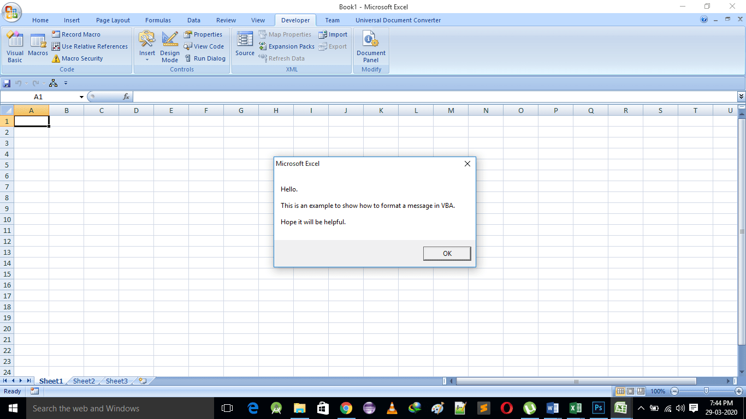Image resolution: width=746 pixels, height=419 pixels.
Task: Click zoom out minus button
Action: tap(674, 391)
